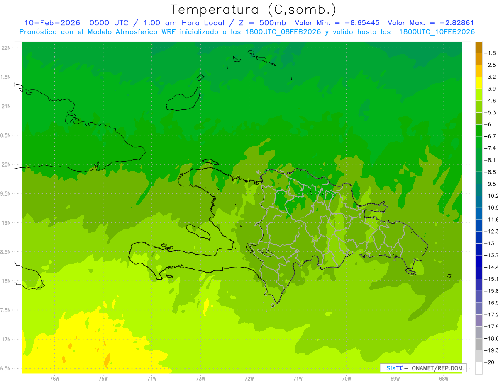Click the SisPI - ONAMET/REP.DOM. credit box
498x384 pixels.
pyautogui.click(x=423, y=368)
